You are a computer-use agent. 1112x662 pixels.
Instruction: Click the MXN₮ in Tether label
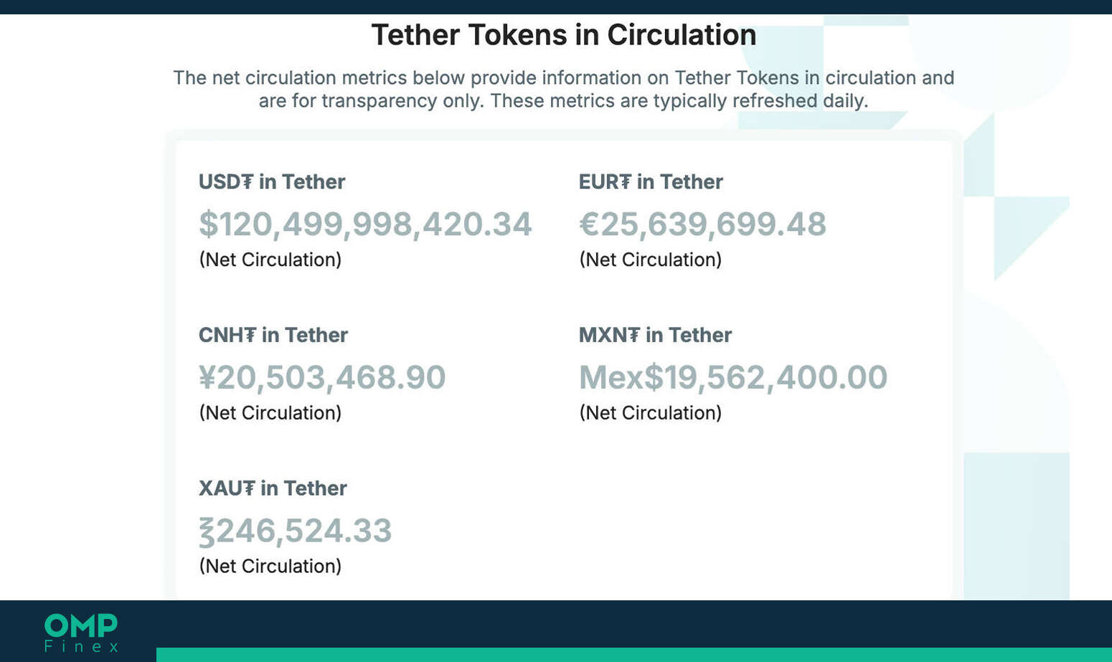pos(655,335)
